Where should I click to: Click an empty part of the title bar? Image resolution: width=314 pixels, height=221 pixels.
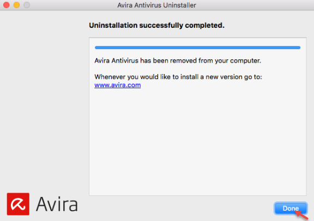[255, 5]
